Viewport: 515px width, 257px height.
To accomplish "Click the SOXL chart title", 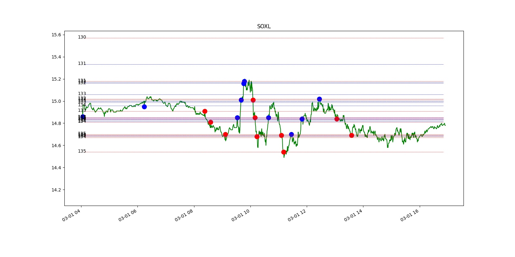I will [264, 26].
